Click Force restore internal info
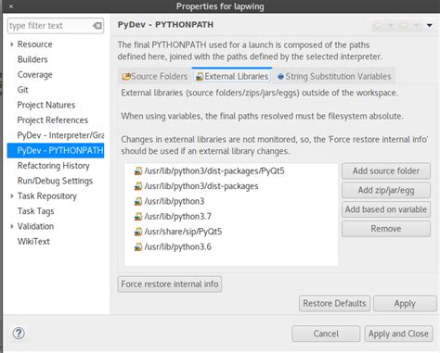 click(x=170, y=284)
